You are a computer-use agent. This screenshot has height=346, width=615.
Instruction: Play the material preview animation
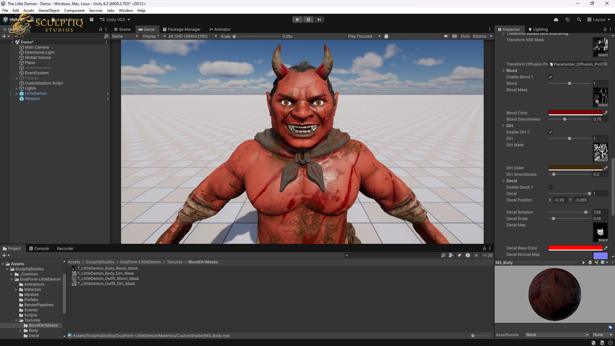(583, 262)
